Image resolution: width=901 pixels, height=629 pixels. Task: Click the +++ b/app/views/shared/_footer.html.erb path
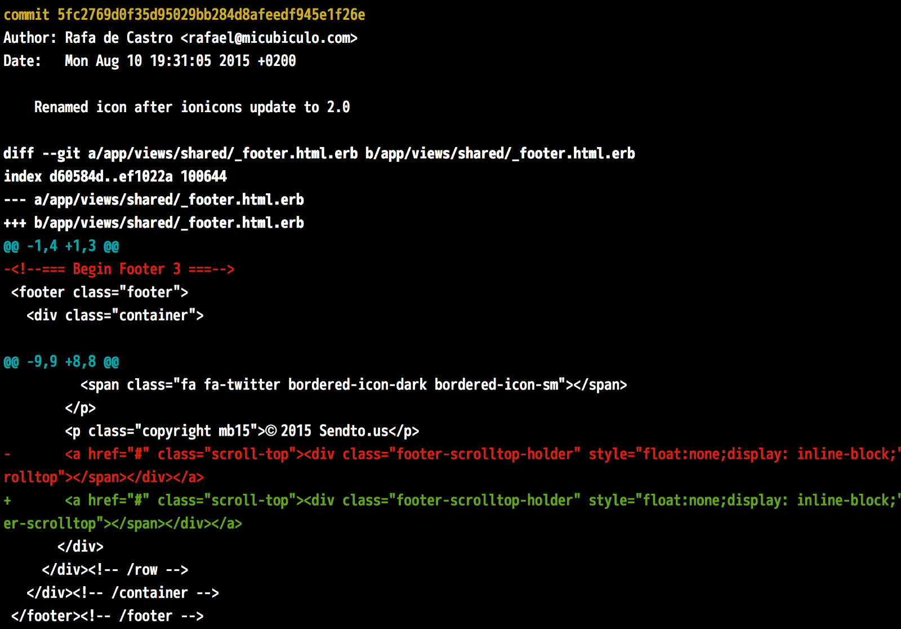tap(168, 223)
